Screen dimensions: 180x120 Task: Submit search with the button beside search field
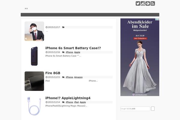click(153, 109)
